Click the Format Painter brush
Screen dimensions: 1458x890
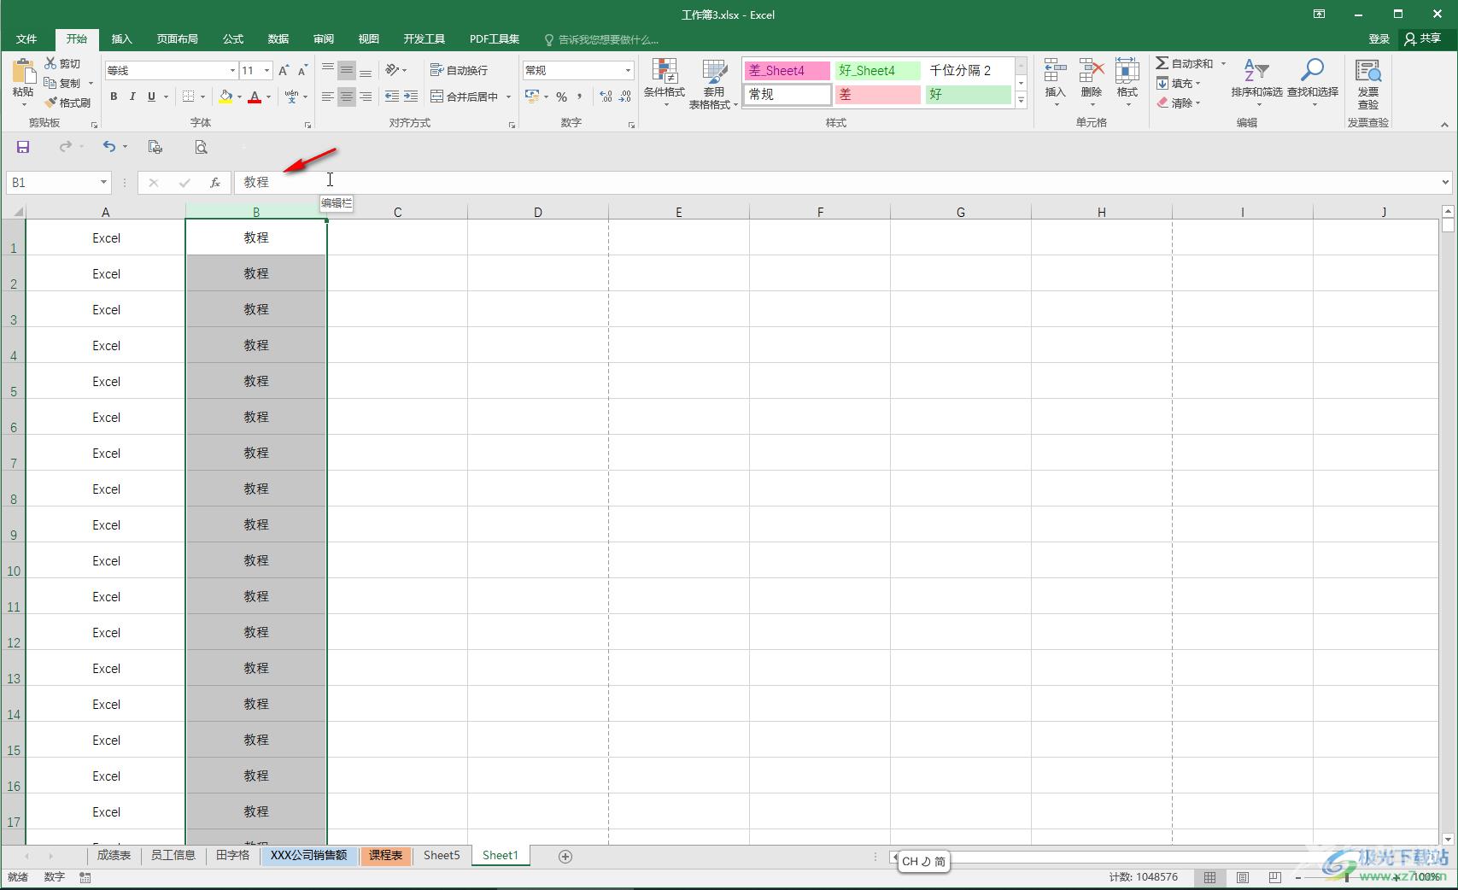coord(50,102)
